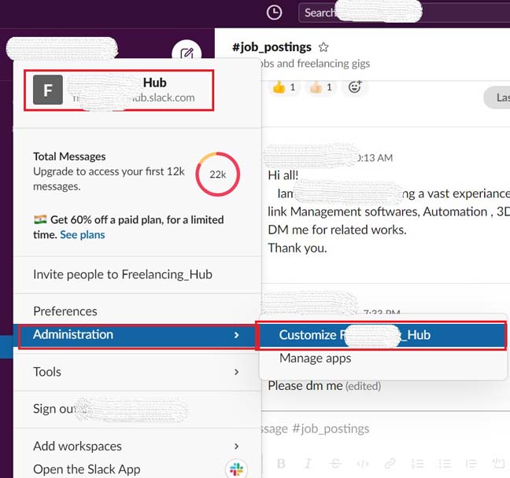Click the chevron next to Administration

click(x=236, y=335)
